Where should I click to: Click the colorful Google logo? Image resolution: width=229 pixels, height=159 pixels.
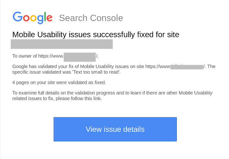pyautogui.click(x=32, y=18)
